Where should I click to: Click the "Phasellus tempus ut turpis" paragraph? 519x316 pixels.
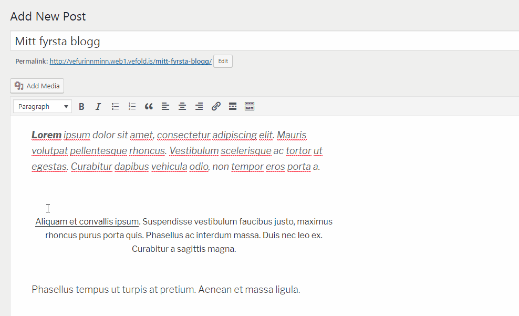165,289
